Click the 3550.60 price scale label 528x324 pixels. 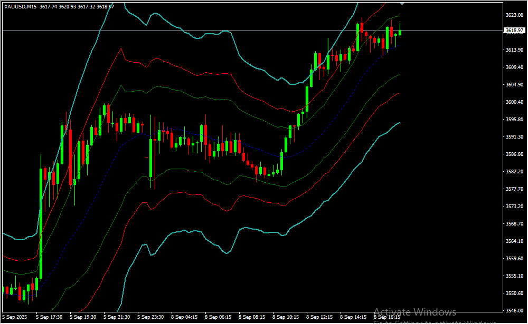click(x=513, y=293)
